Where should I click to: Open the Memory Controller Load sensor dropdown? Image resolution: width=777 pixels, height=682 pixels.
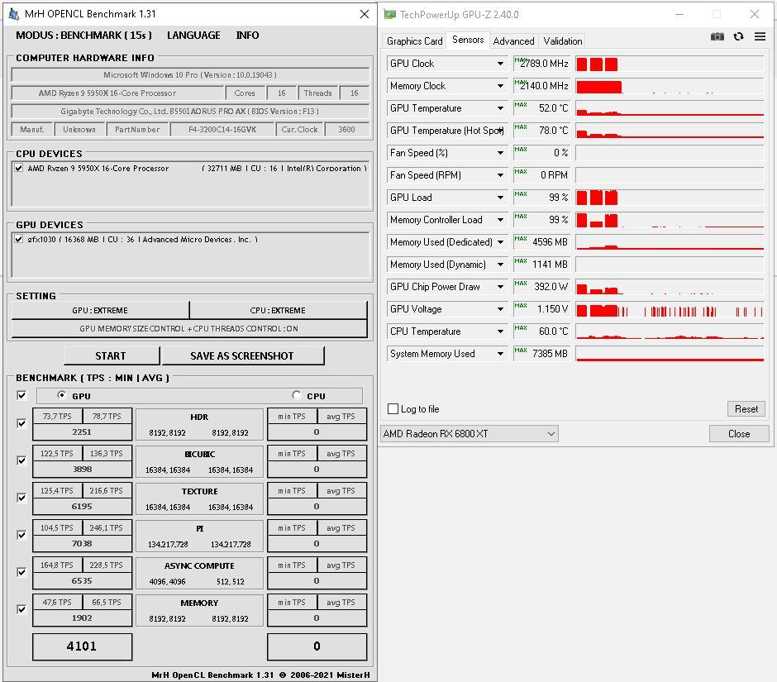(x=500, y=220)
